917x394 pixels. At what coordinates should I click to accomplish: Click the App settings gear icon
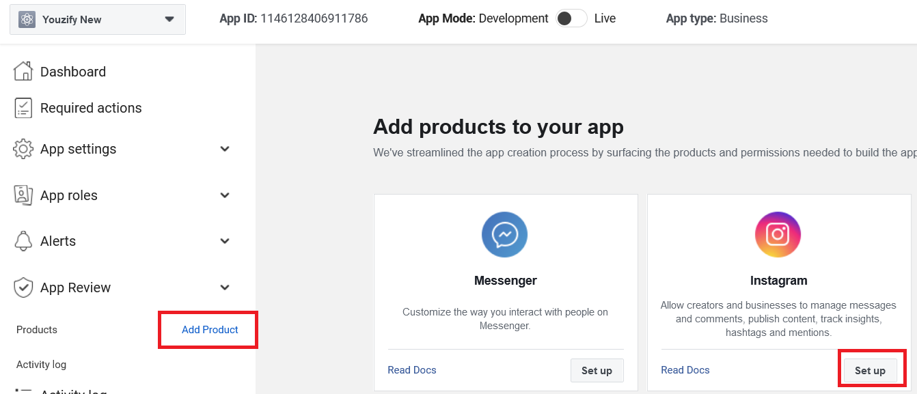tap(23, 149)
